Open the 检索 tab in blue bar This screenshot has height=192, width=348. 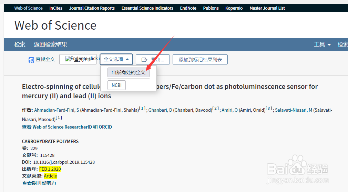(20, 44)
